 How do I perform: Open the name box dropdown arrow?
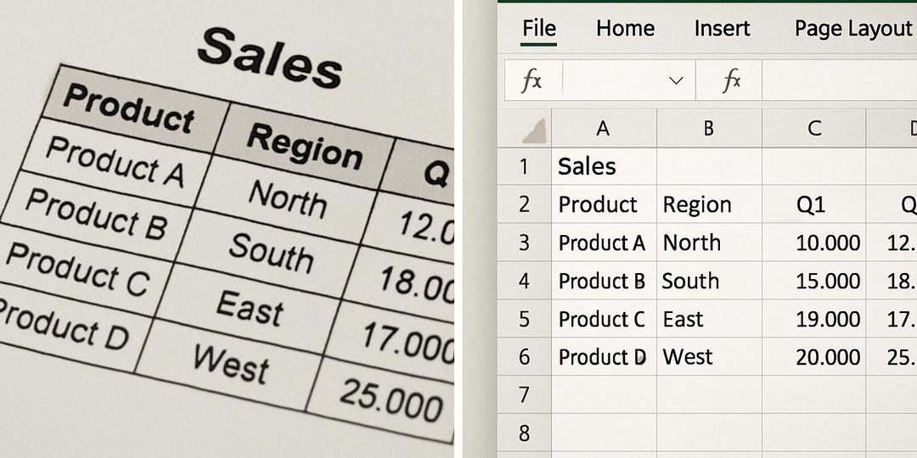click(x=676, y=81)
